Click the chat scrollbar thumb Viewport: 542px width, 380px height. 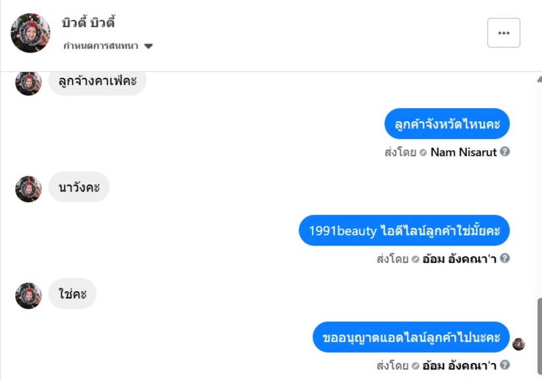539,337
